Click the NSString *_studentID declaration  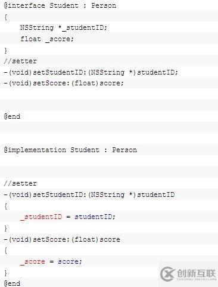pyautogui.click(x=64, y=27)
